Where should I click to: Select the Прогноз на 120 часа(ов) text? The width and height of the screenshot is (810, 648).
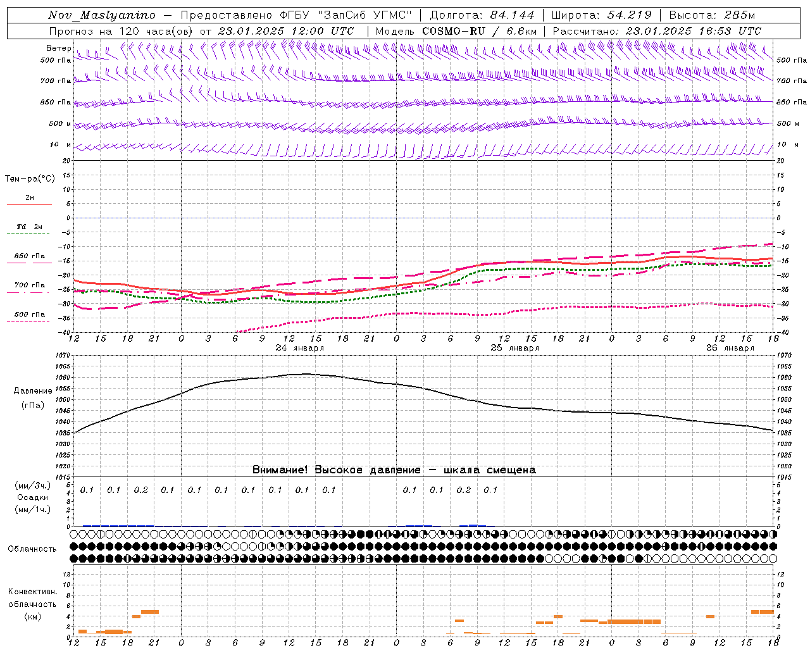121,31
